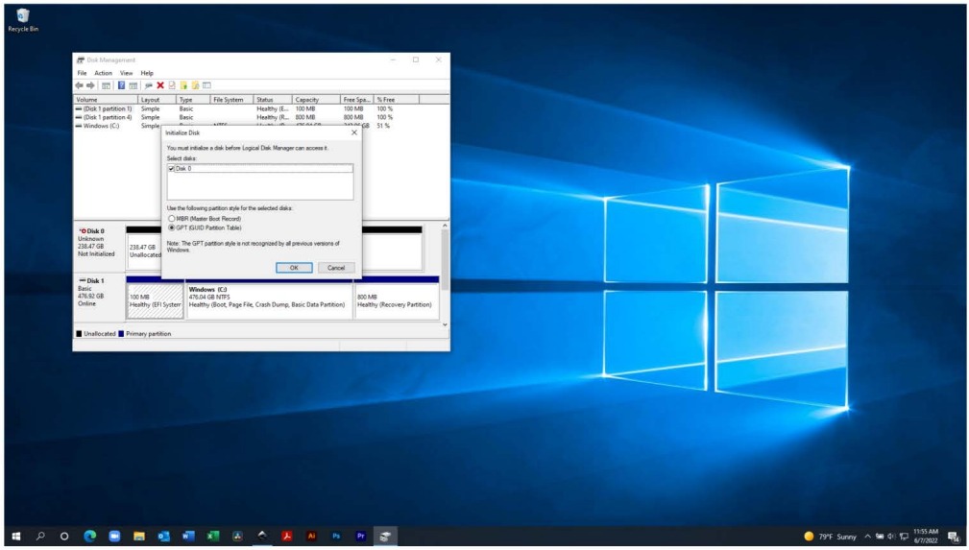Viewport: 969px width, 550px height.
Task: Select GPT (GUID Partition Table) option
Action: tap(172, 228)
